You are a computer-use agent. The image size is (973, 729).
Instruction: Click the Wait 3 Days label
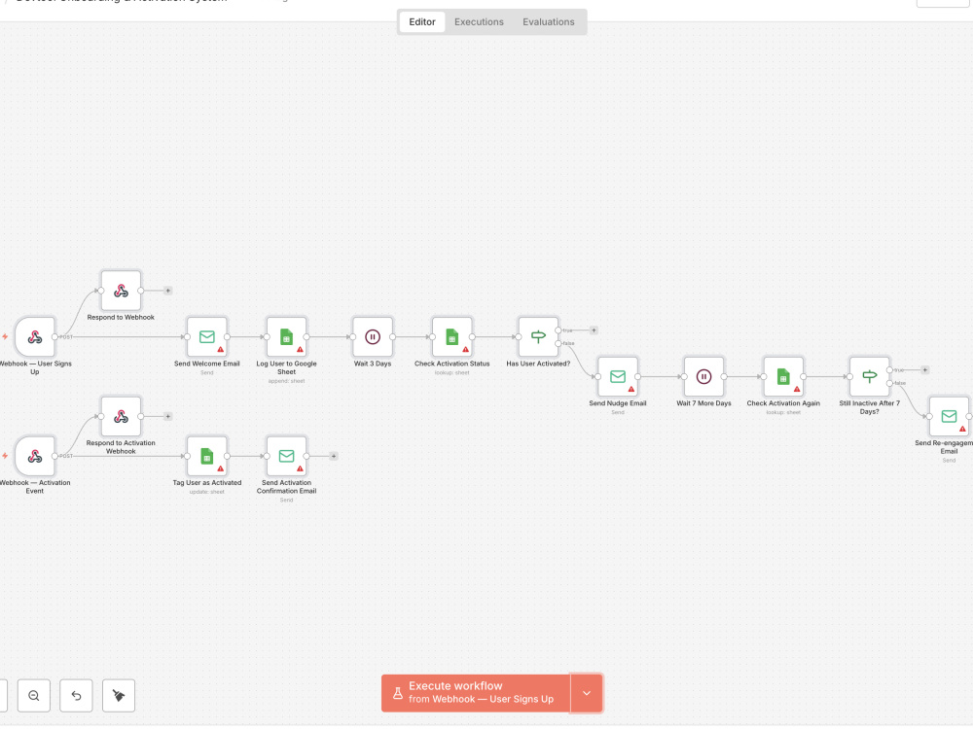373,364
